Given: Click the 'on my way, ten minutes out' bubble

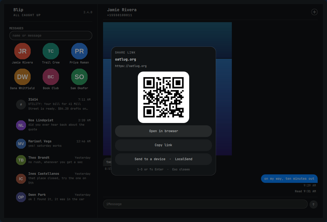Looking at the screenshot, I should tap(289, 178).
